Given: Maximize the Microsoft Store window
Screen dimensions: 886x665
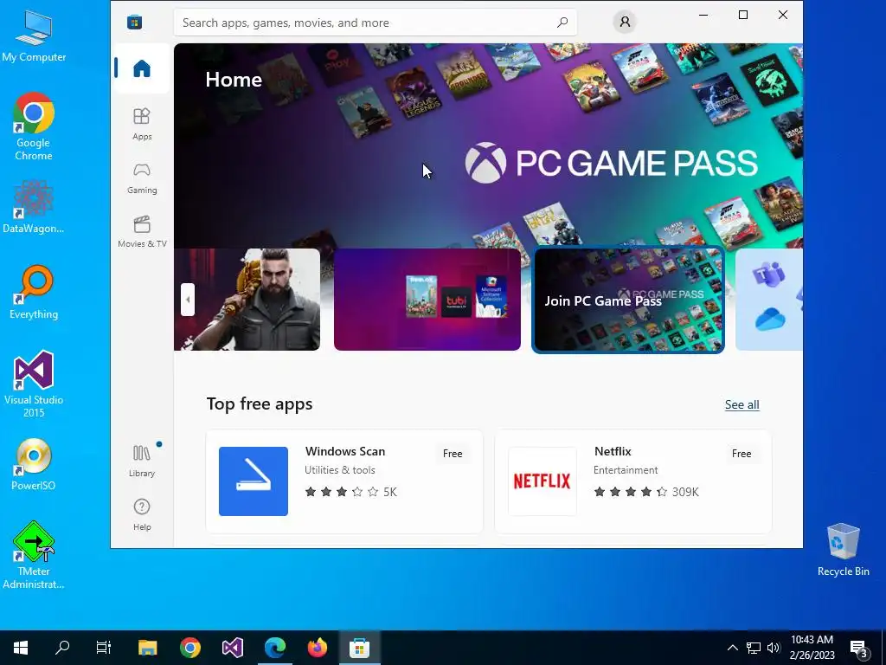Looking at the screenshot, I should point(743,16).
